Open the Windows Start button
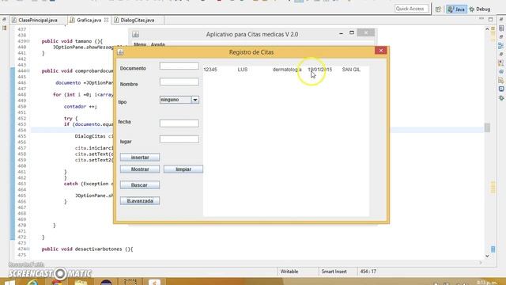Viewport: 506px width, 285px height. coord(9,283)
